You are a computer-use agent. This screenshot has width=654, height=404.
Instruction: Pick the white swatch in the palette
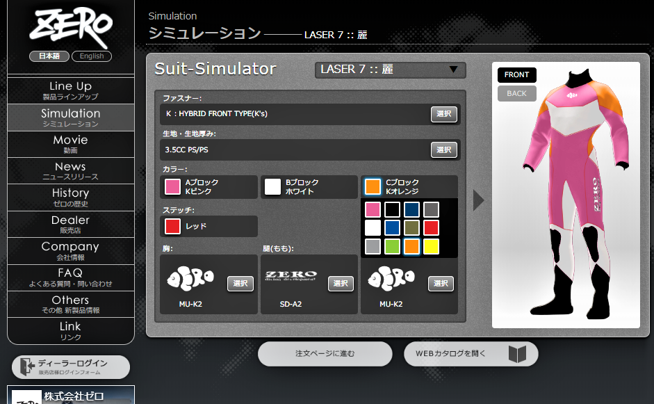coord(373,228)
